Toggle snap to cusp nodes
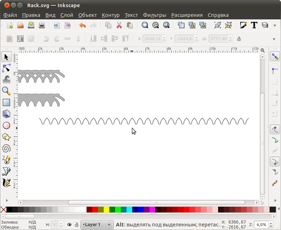Viewport: 281px width, 230px height. pos(275,162)
